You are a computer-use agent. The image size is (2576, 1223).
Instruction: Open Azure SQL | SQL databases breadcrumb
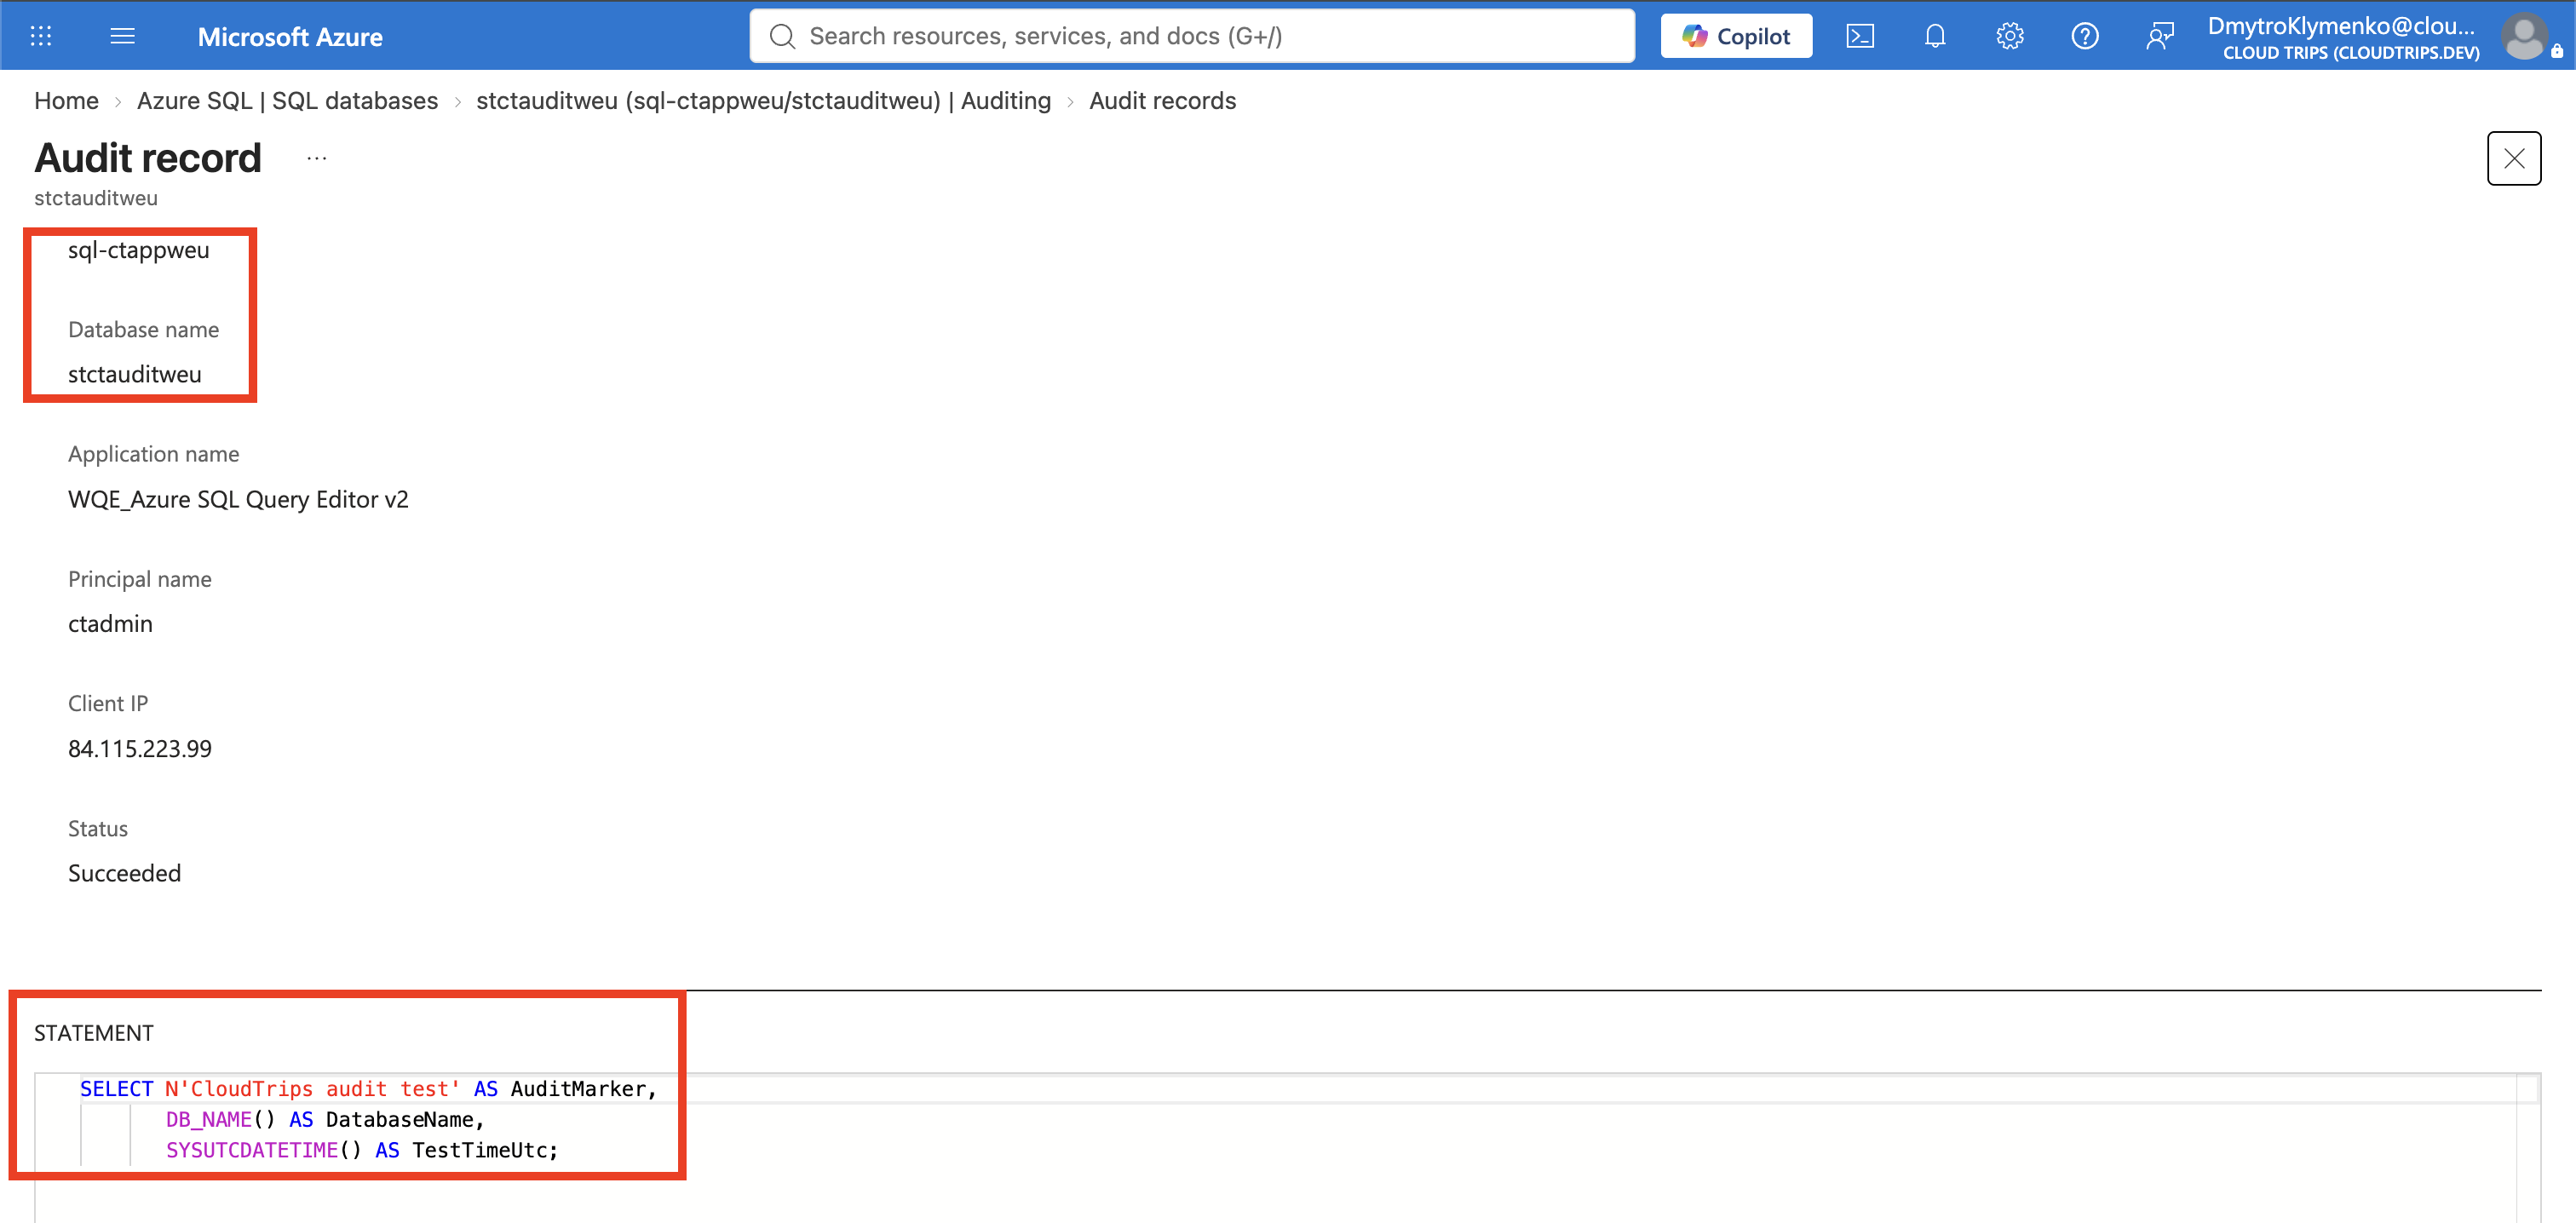tap(287, 101)
